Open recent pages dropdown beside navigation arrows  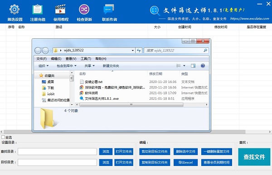click(x=51, y=51)
